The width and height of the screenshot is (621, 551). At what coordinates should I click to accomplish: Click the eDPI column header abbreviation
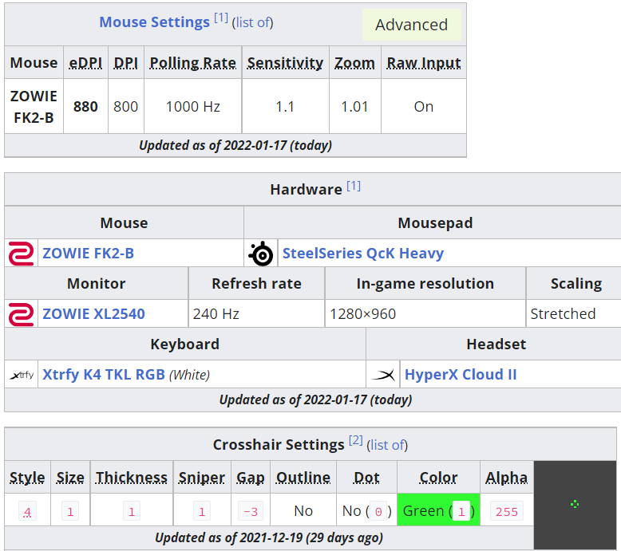click(85, 63)
